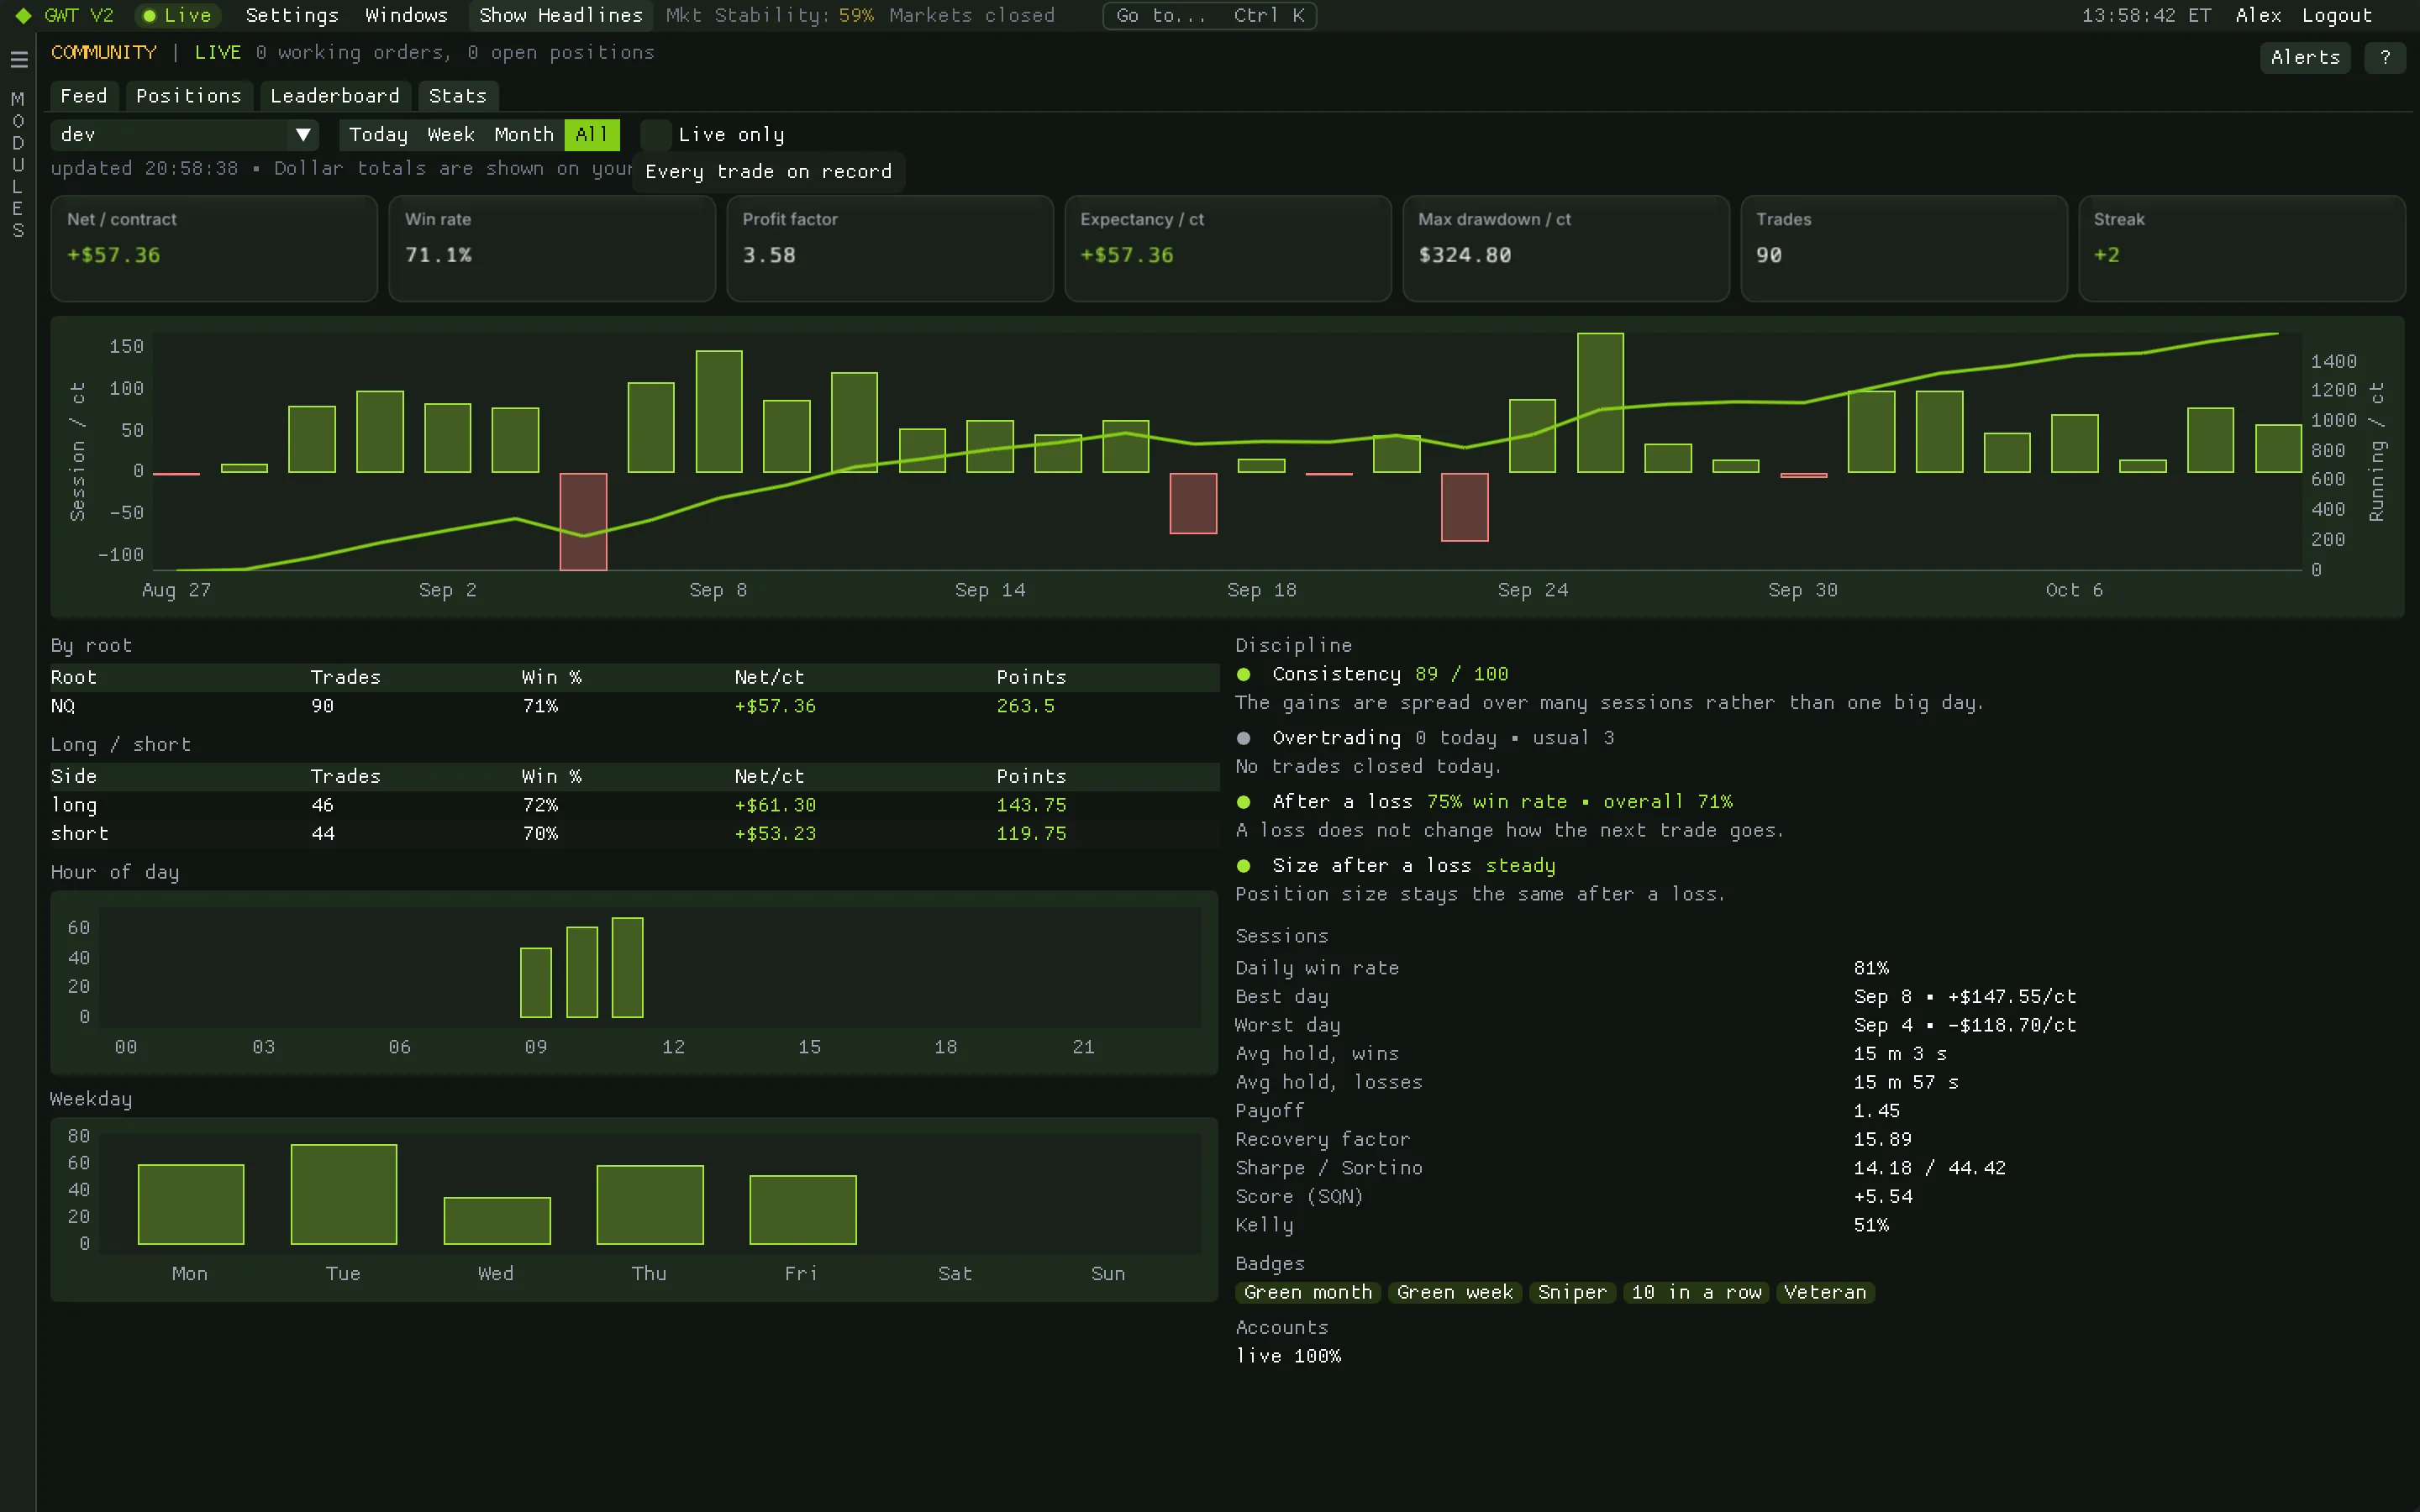Image resolution: width=2420 pixels, height=1512 pixels.
Task: Select the Week time range
Action: coord(450,135)
